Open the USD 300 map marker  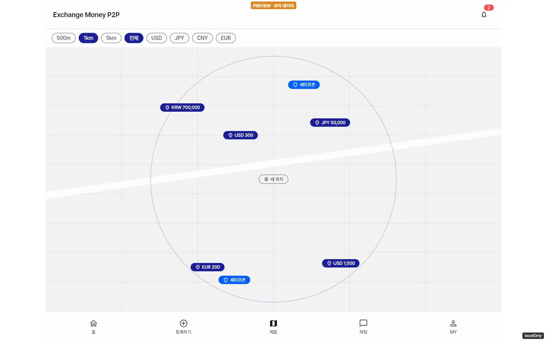click(240, 135)
